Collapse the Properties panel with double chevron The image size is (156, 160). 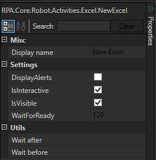[151, 9]
